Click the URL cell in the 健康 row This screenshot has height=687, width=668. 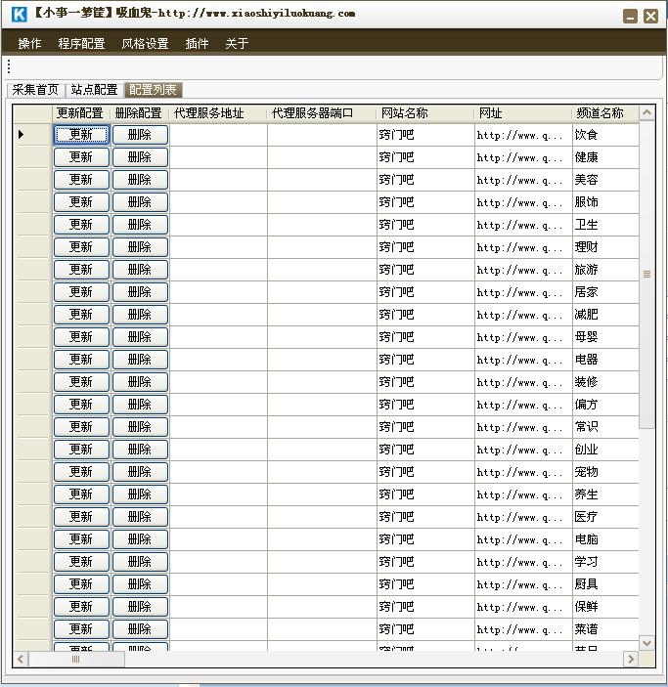click(x=523, y=157)
